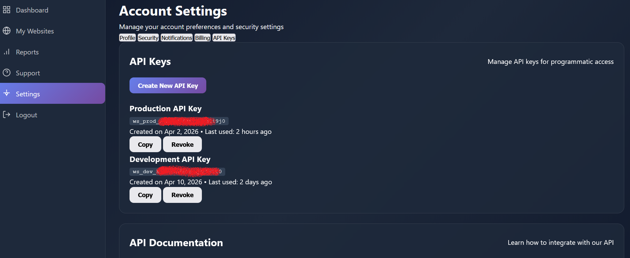Go to My Websites menu item
Viewport: 630px width, 258px height.
pos(35,31)
